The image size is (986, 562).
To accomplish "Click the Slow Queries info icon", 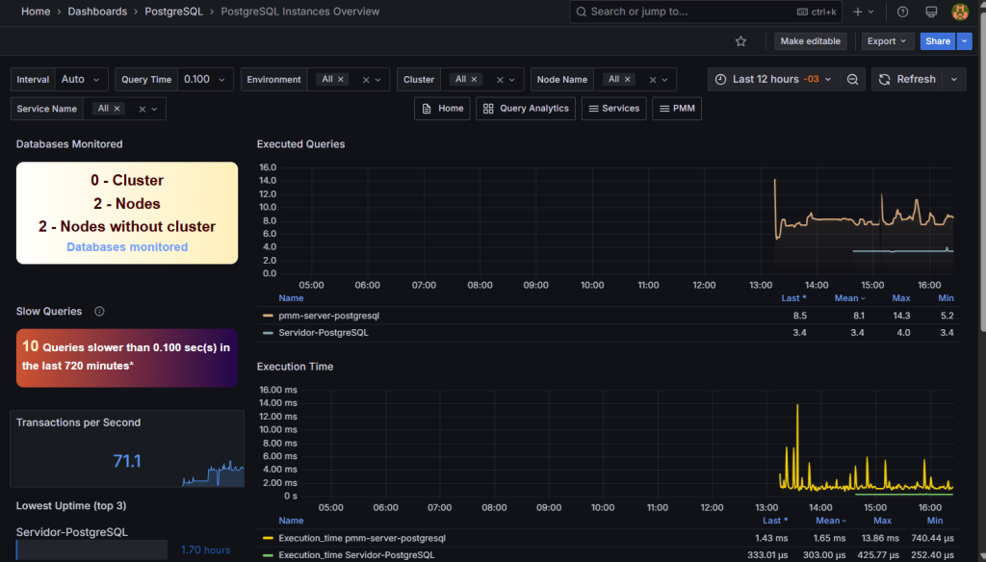I will tap(99, 312).
